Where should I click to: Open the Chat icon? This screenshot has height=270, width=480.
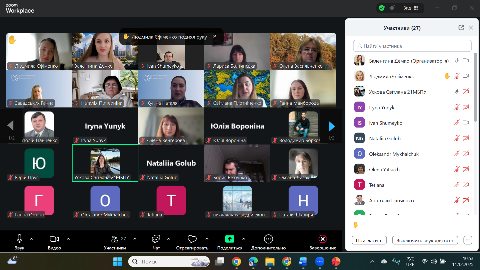(156, 239)
